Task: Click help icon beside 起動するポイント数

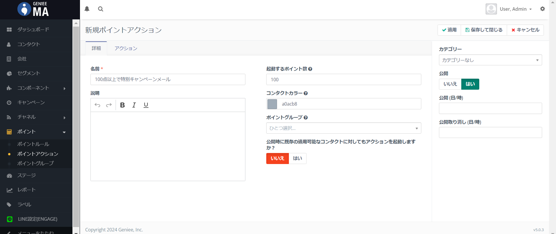Action: pos(310,69)
